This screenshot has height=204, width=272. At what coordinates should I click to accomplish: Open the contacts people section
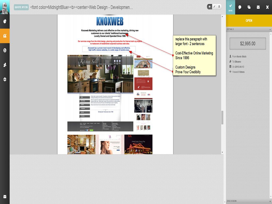(x=5, y=65)
